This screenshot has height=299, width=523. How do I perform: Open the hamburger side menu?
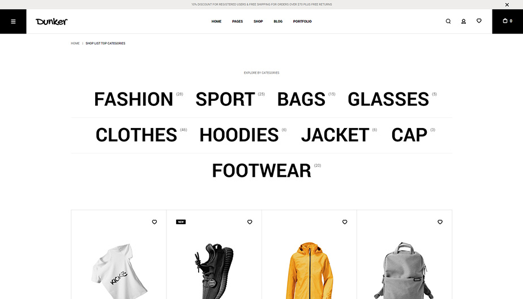[13, 22]
